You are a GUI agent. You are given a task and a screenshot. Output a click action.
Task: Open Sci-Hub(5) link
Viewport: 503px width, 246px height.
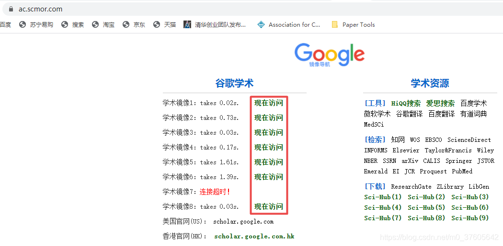coord(426,208)
